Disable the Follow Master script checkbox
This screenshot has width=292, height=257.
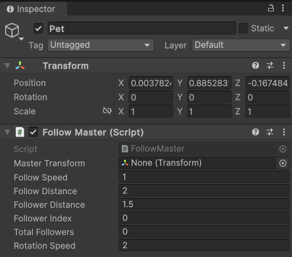(33, 132)
